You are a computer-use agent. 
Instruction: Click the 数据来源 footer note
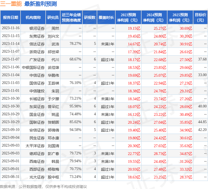(x=43, y=187)
